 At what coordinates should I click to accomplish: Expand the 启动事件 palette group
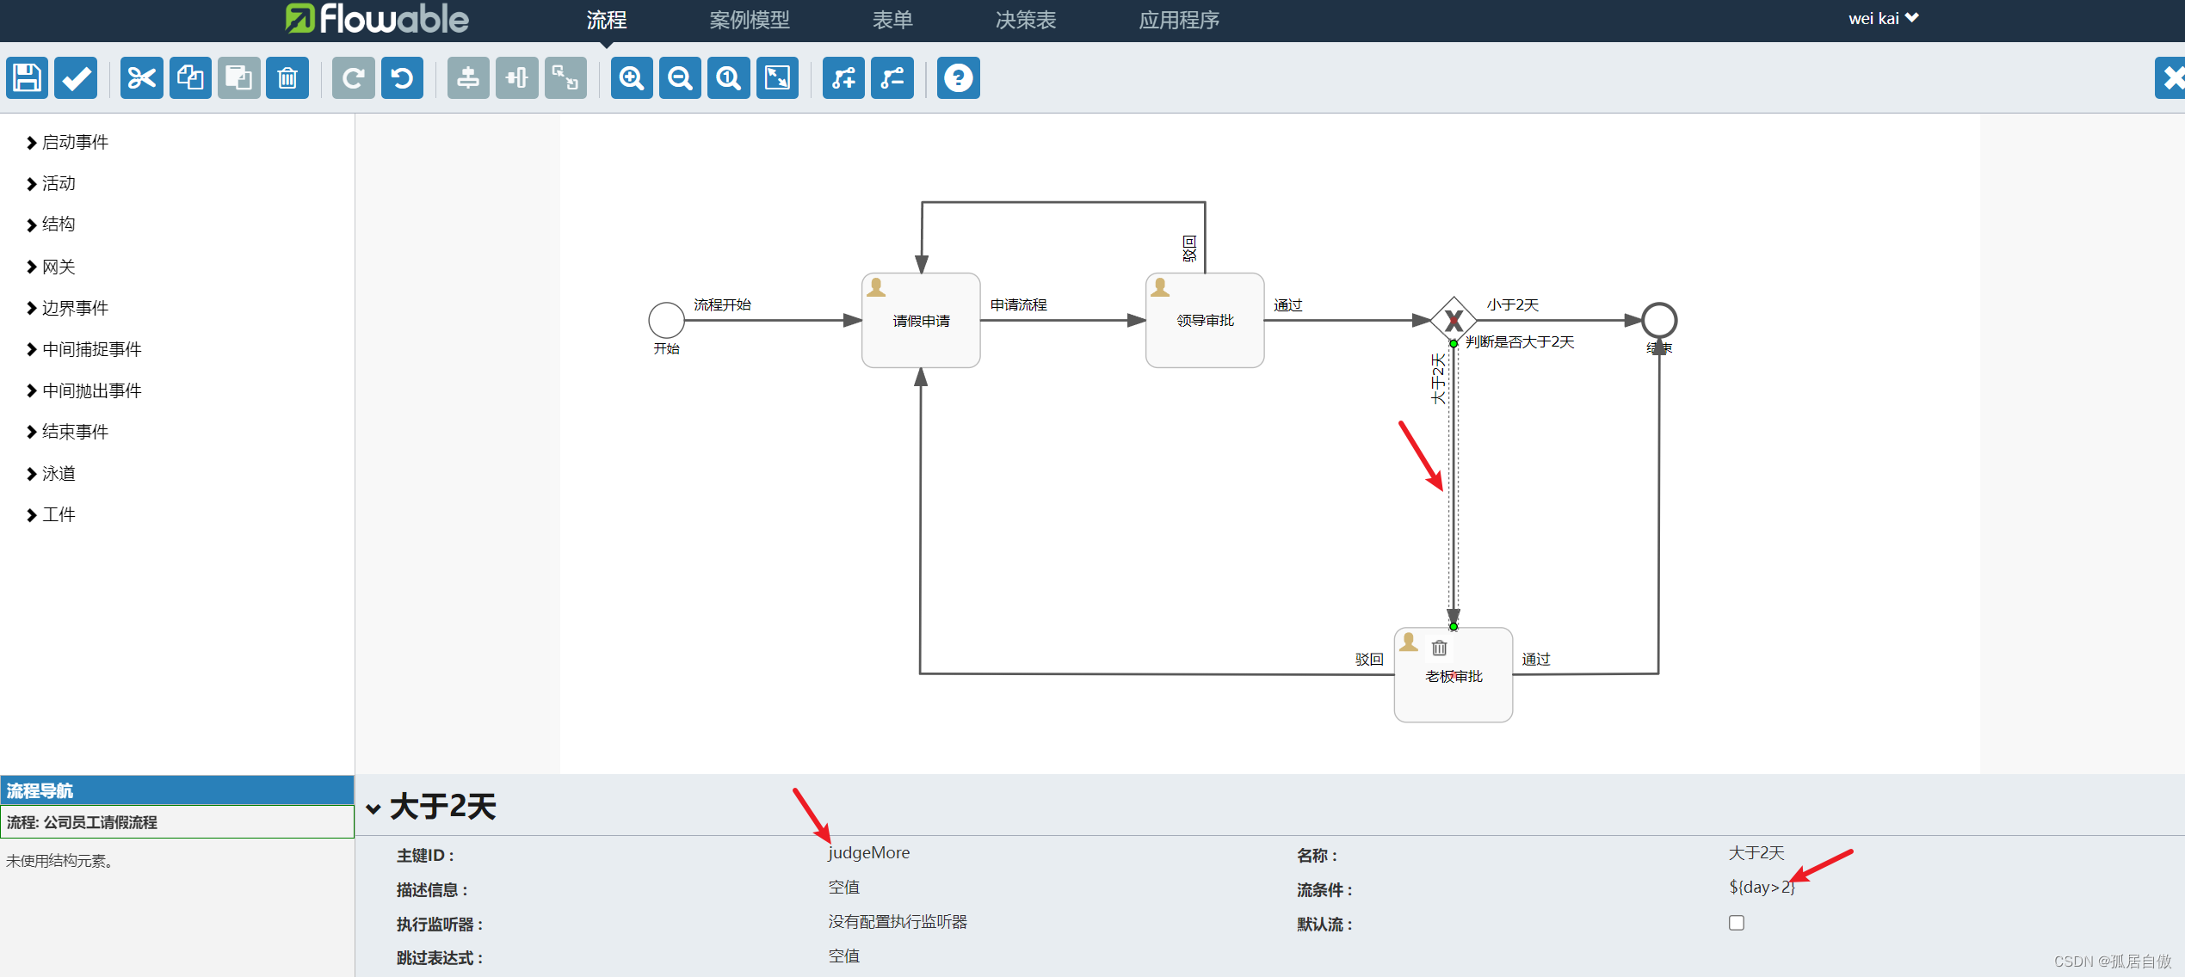point(67,143)
